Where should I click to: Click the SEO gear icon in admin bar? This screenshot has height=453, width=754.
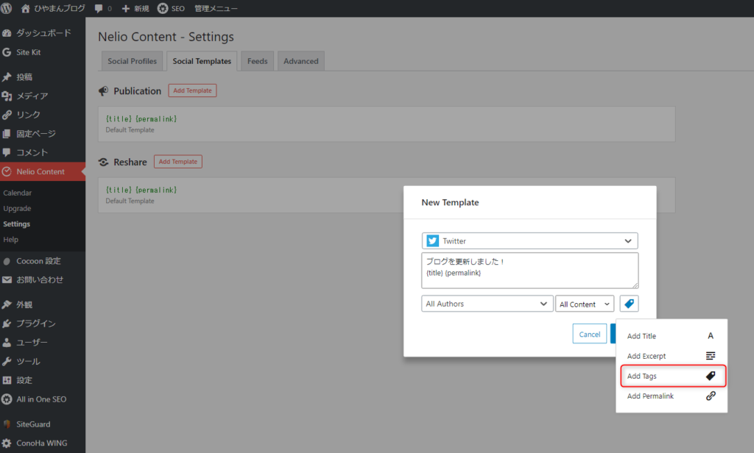(163, 9)
